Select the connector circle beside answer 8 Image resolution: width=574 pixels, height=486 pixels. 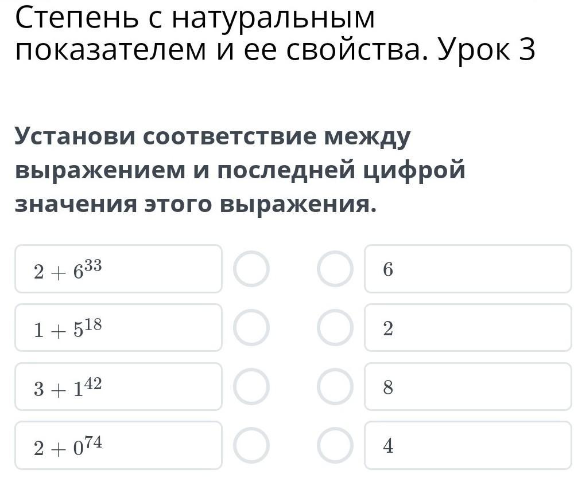[335, 387]
